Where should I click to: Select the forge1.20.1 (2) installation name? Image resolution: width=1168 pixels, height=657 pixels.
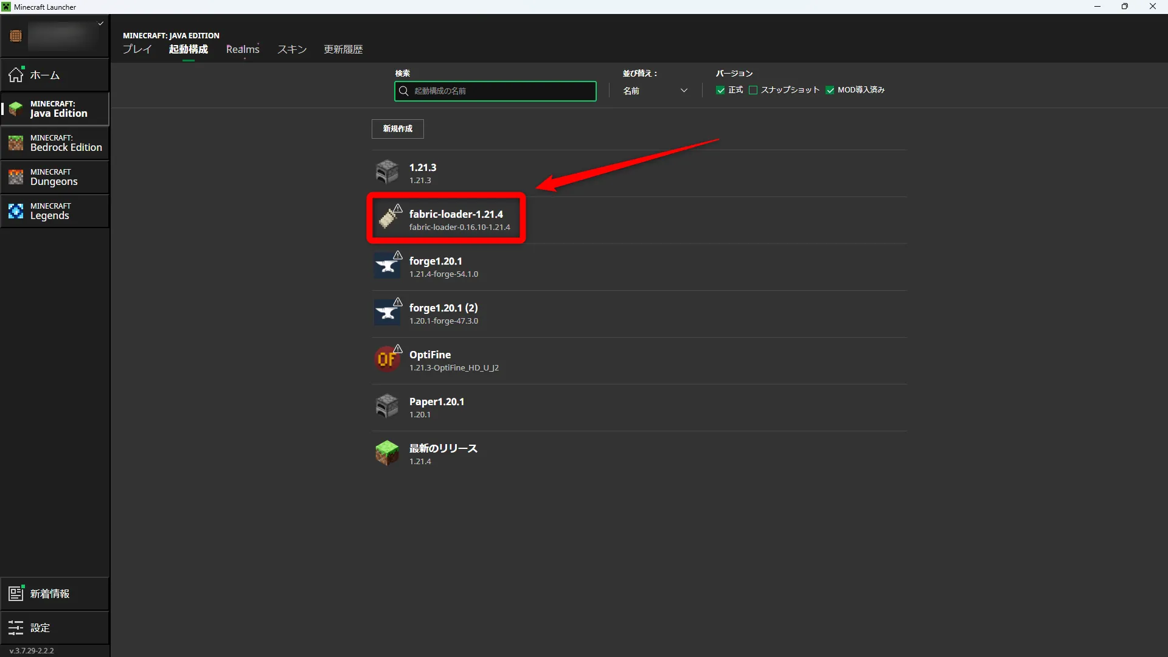click(x=443, y=308)
